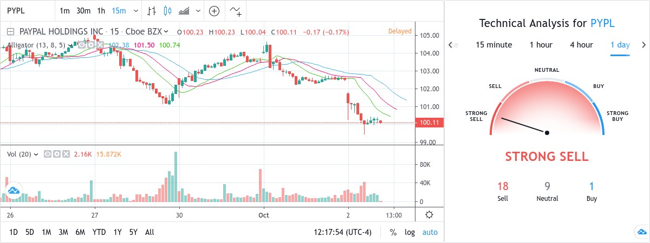Click the 13:00 label on time axis
This screenshot has height=243, width=650.
click(394, 214)
